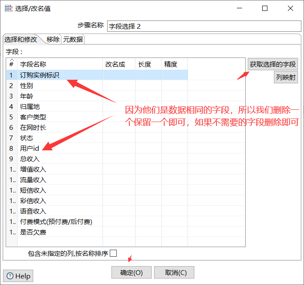
Task: Click 列映射 button
Action: pyautogui.click(x=286, y=77)
